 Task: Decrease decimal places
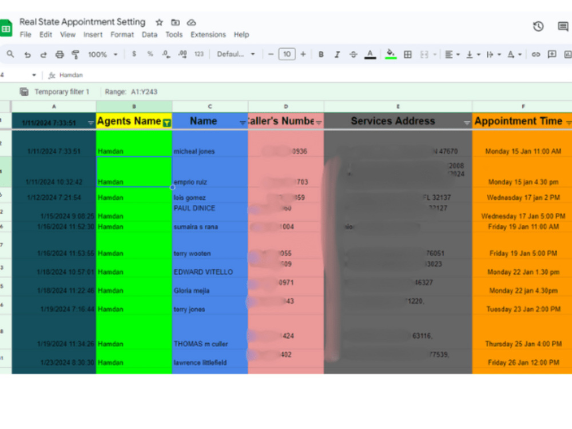pyautogui.click(x=166, y=54)
